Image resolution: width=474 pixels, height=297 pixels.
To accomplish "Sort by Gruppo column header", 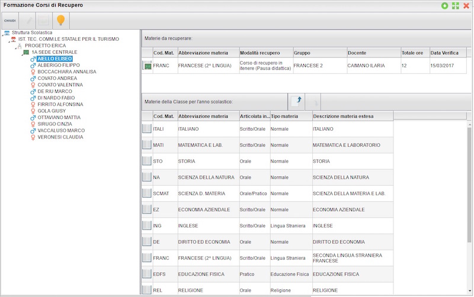I will 320,53.
